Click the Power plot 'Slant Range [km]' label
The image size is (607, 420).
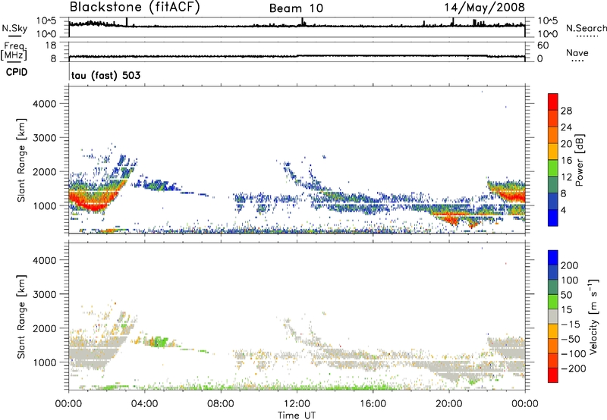coord(21,160)
